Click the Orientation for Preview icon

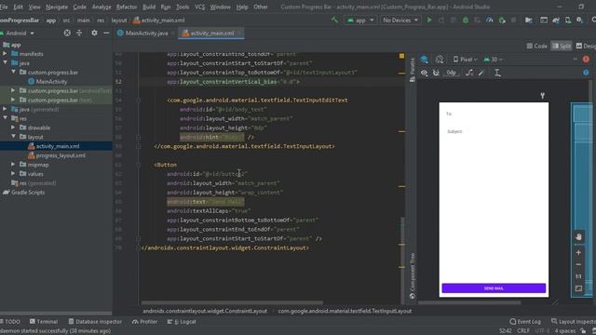[440, 60]
